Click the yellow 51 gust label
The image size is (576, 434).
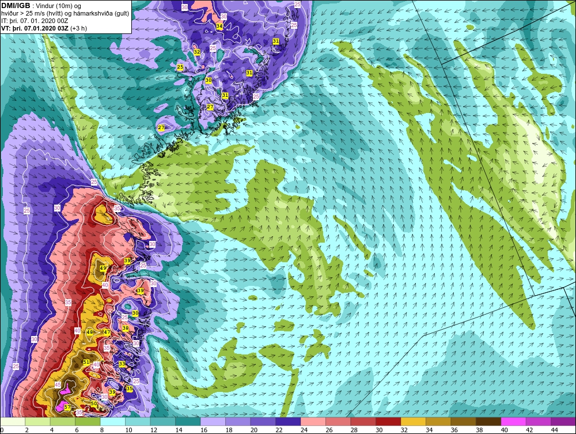[x=86, y=362]
